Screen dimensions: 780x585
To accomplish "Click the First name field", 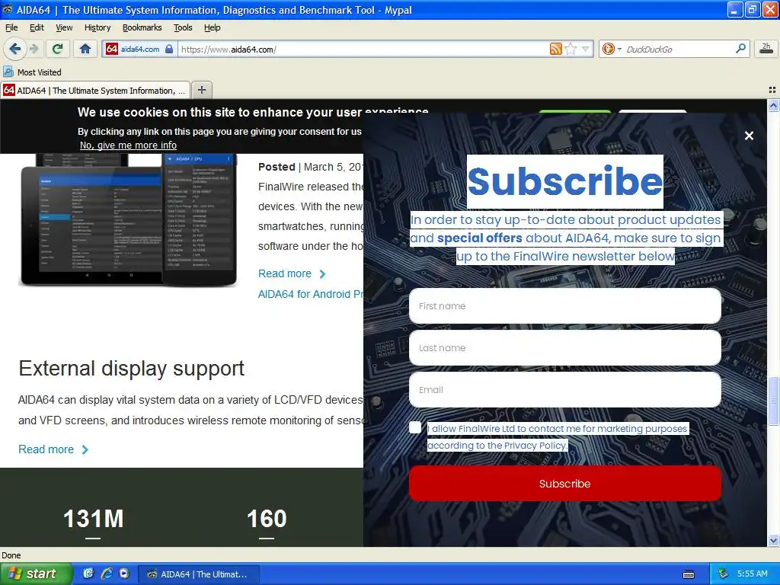I will click(564, 306).
